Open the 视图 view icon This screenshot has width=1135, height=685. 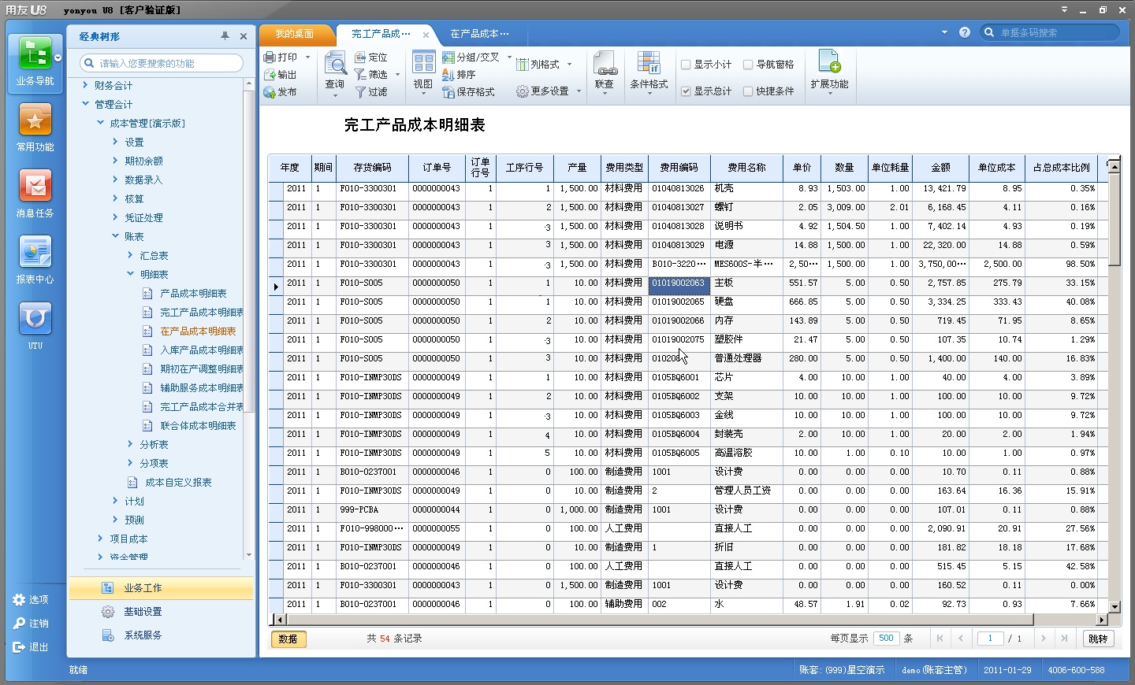click(x=423, y=64)
